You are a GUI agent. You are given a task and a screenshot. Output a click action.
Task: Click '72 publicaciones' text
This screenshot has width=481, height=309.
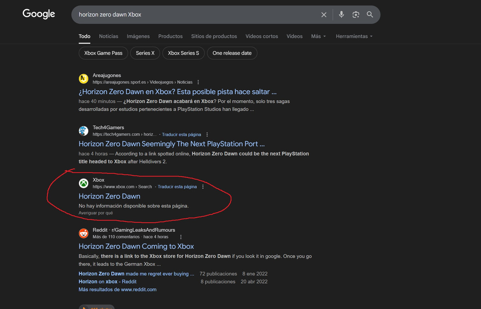click(x=218, y=274)
